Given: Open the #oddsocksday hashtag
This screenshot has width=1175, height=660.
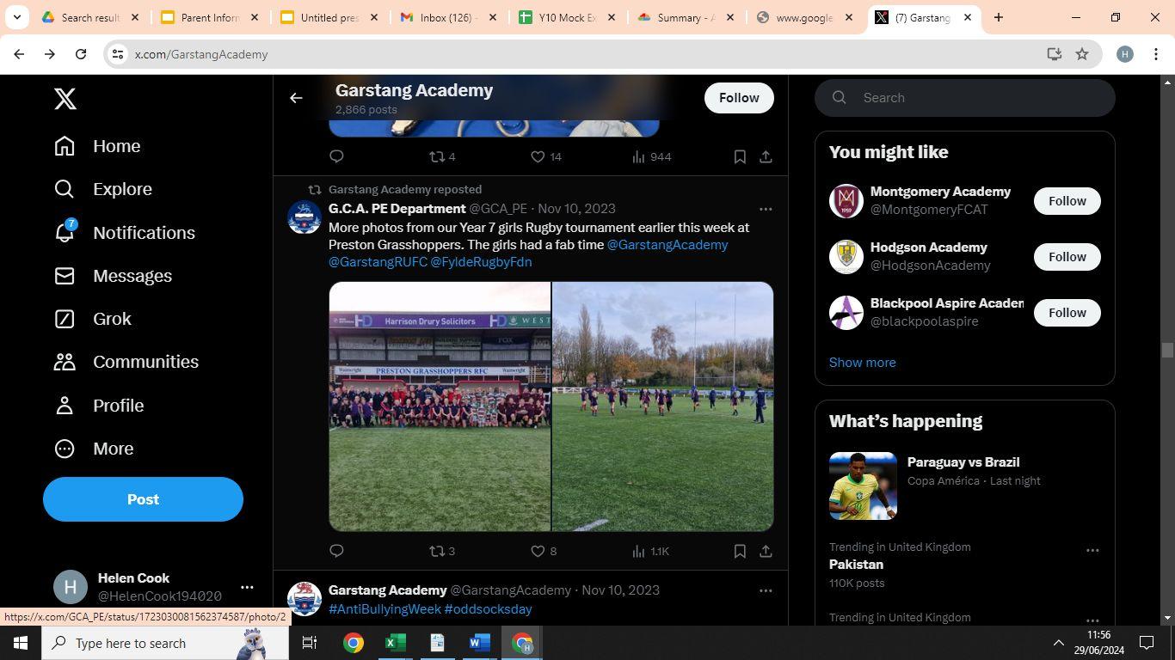Looking at the screenshot, I should click(488, 609).
